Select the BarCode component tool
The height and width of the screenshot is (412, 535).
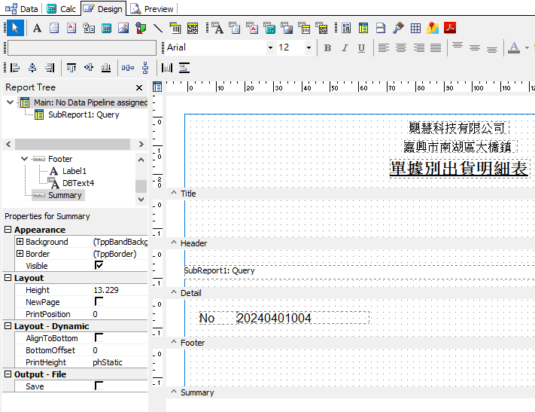point(175,28)
